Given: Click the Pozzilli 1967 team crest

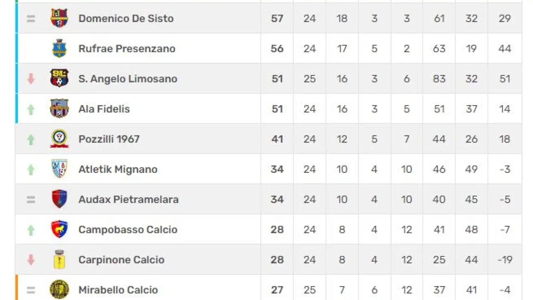Looking at the screenshot, I should click(x=59, y=139).
